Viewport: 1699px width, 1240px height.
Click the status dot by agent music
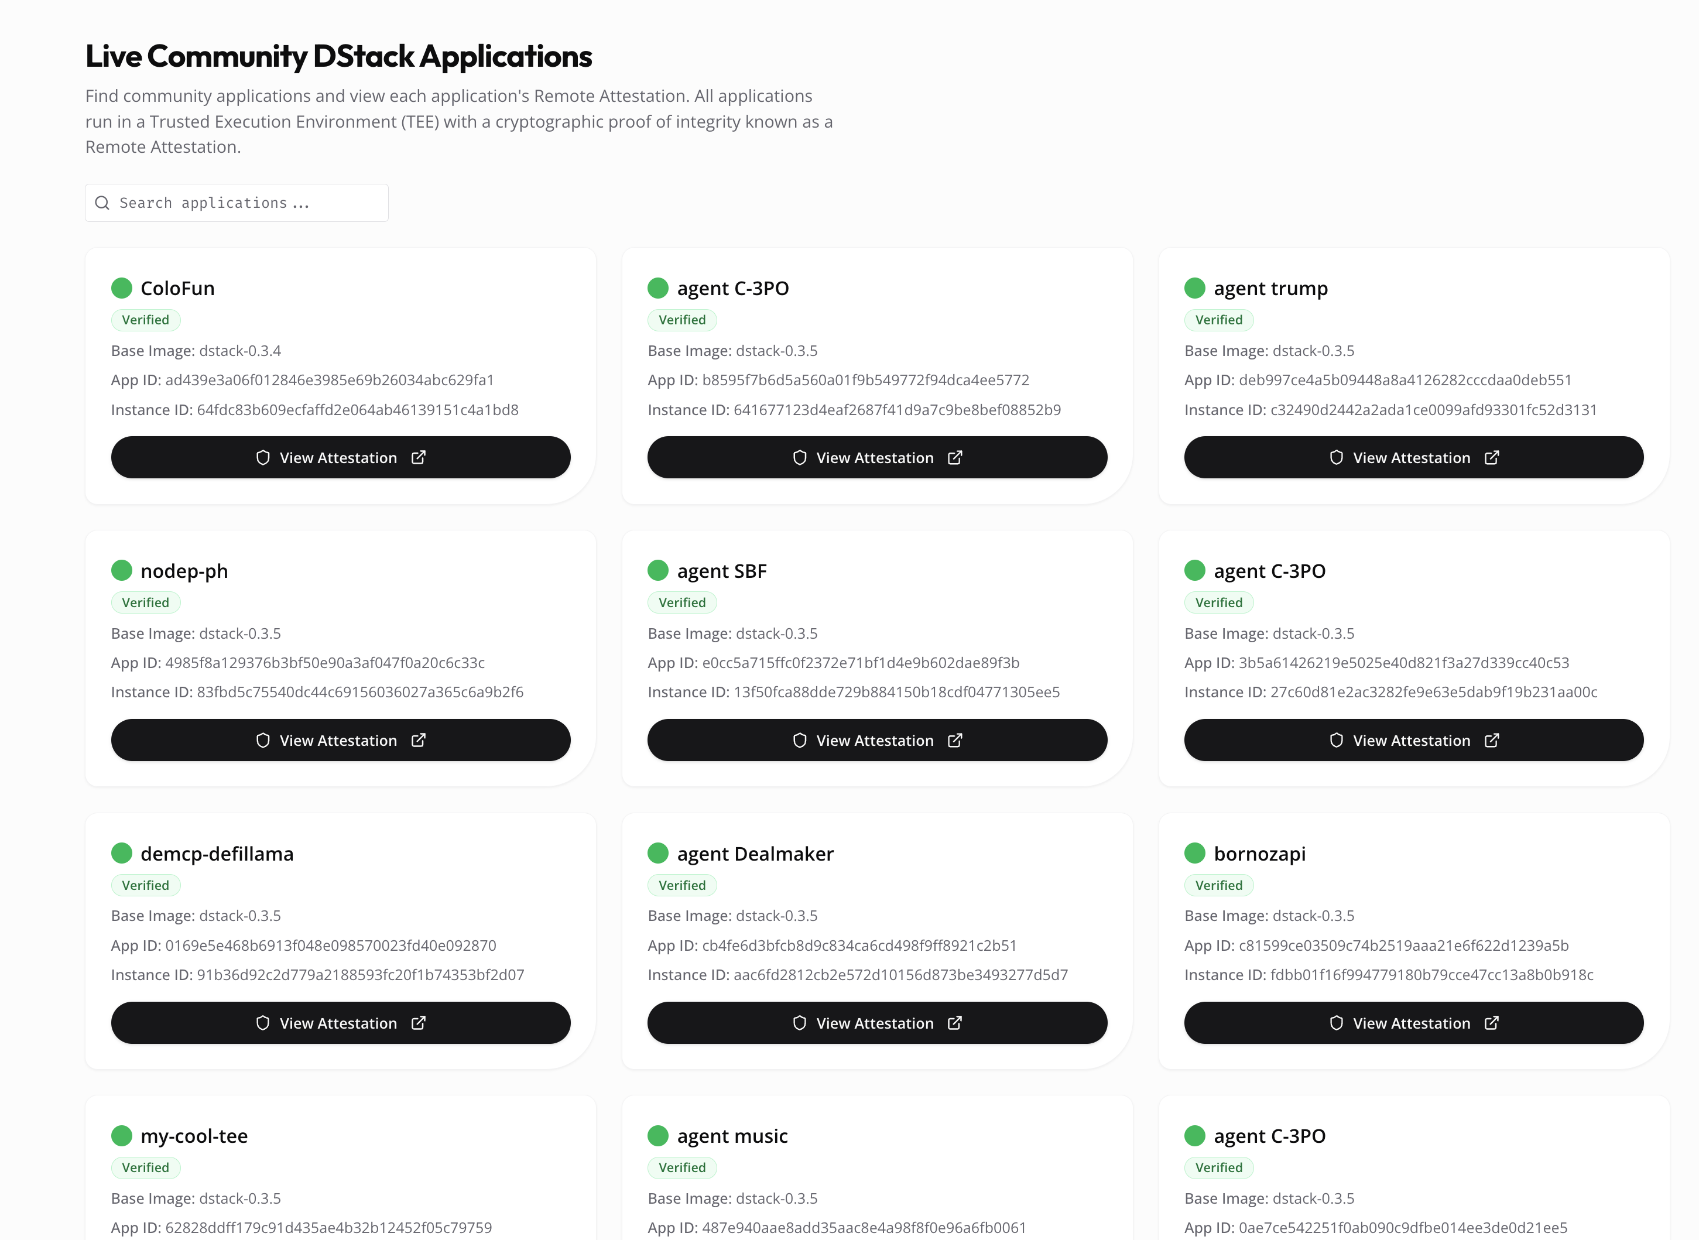pos(658,1136)
